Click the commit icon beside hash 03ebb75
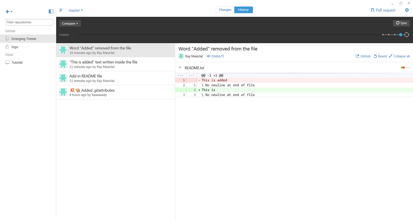 tap(208, 56)
